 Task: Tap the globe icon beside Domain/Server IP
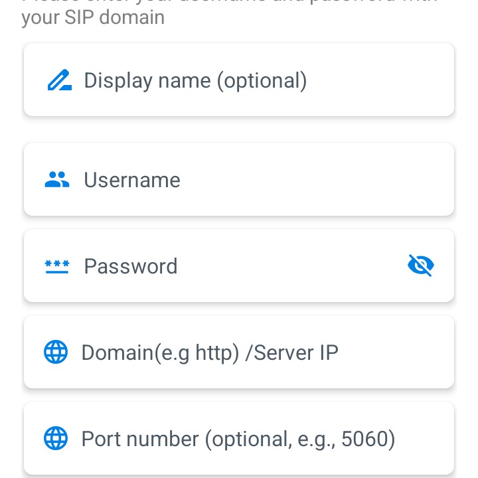56,352
